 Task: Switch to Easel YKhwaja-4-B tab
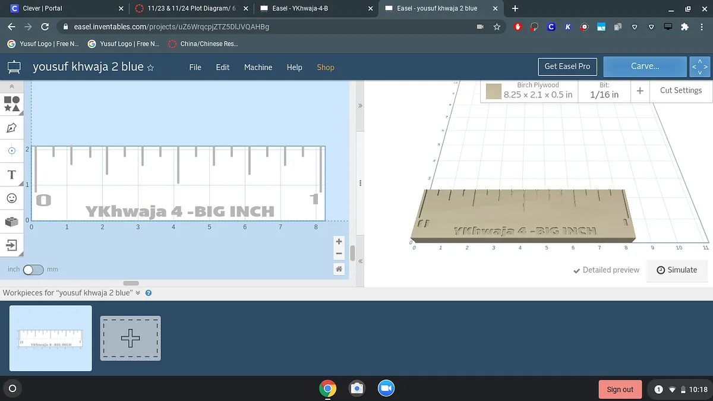(x=315, y=8)
